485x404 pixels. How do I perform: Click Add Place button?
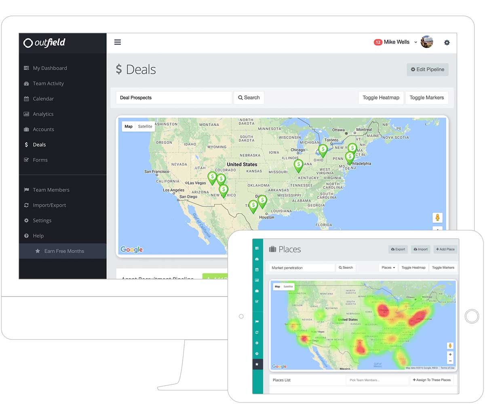[445, 249]
